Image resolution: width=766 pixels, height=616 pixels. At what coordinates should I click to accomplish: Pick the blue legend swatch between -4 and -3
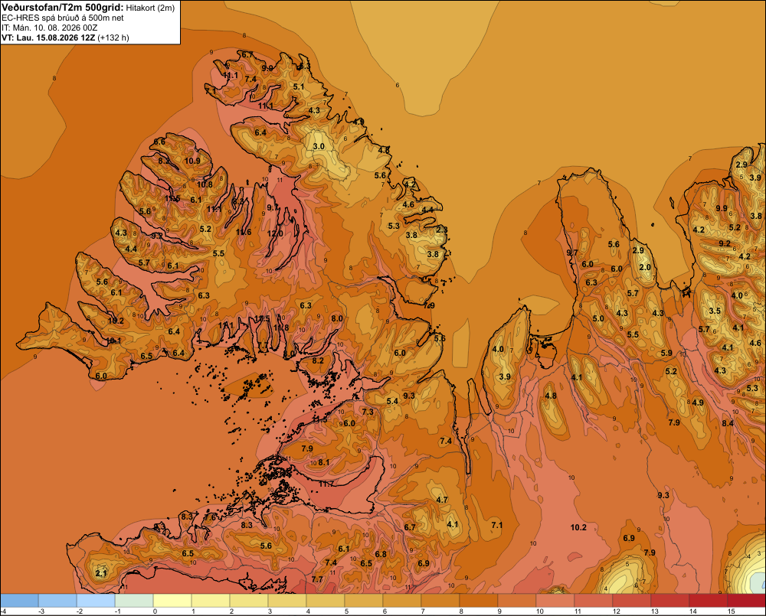19,601
